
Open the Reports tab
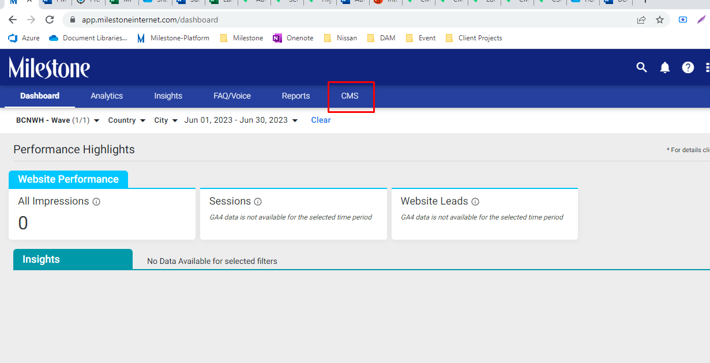(296, 96)
